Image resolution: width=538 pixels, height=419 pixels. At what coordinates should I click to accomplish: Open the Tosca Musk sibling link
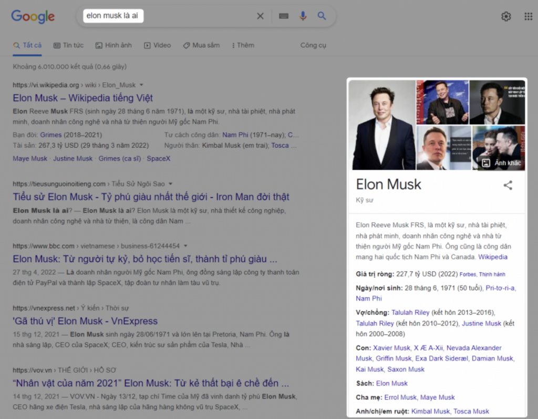coord(471,412)
